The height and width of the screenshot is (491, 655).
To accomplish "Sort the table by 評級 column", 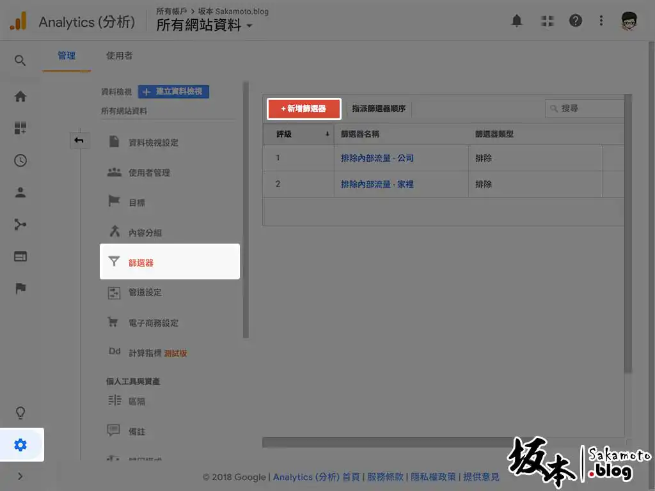I will [x=298, y=134].
